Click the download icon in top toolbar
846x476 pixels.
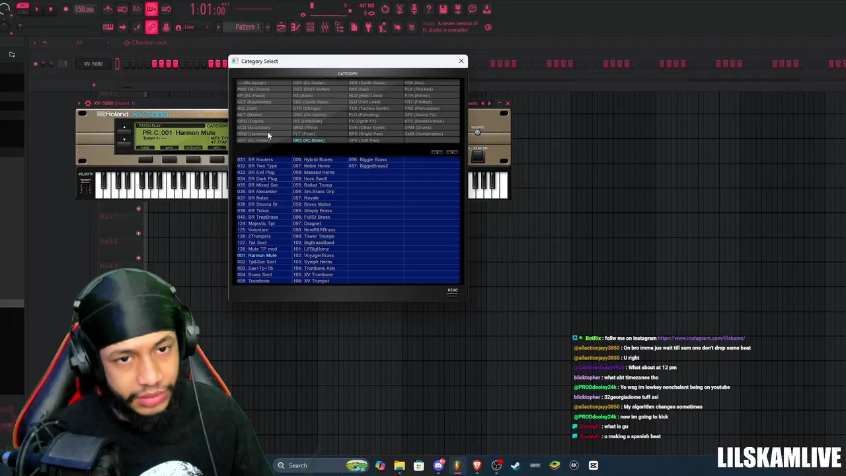[x=486, y=9]
